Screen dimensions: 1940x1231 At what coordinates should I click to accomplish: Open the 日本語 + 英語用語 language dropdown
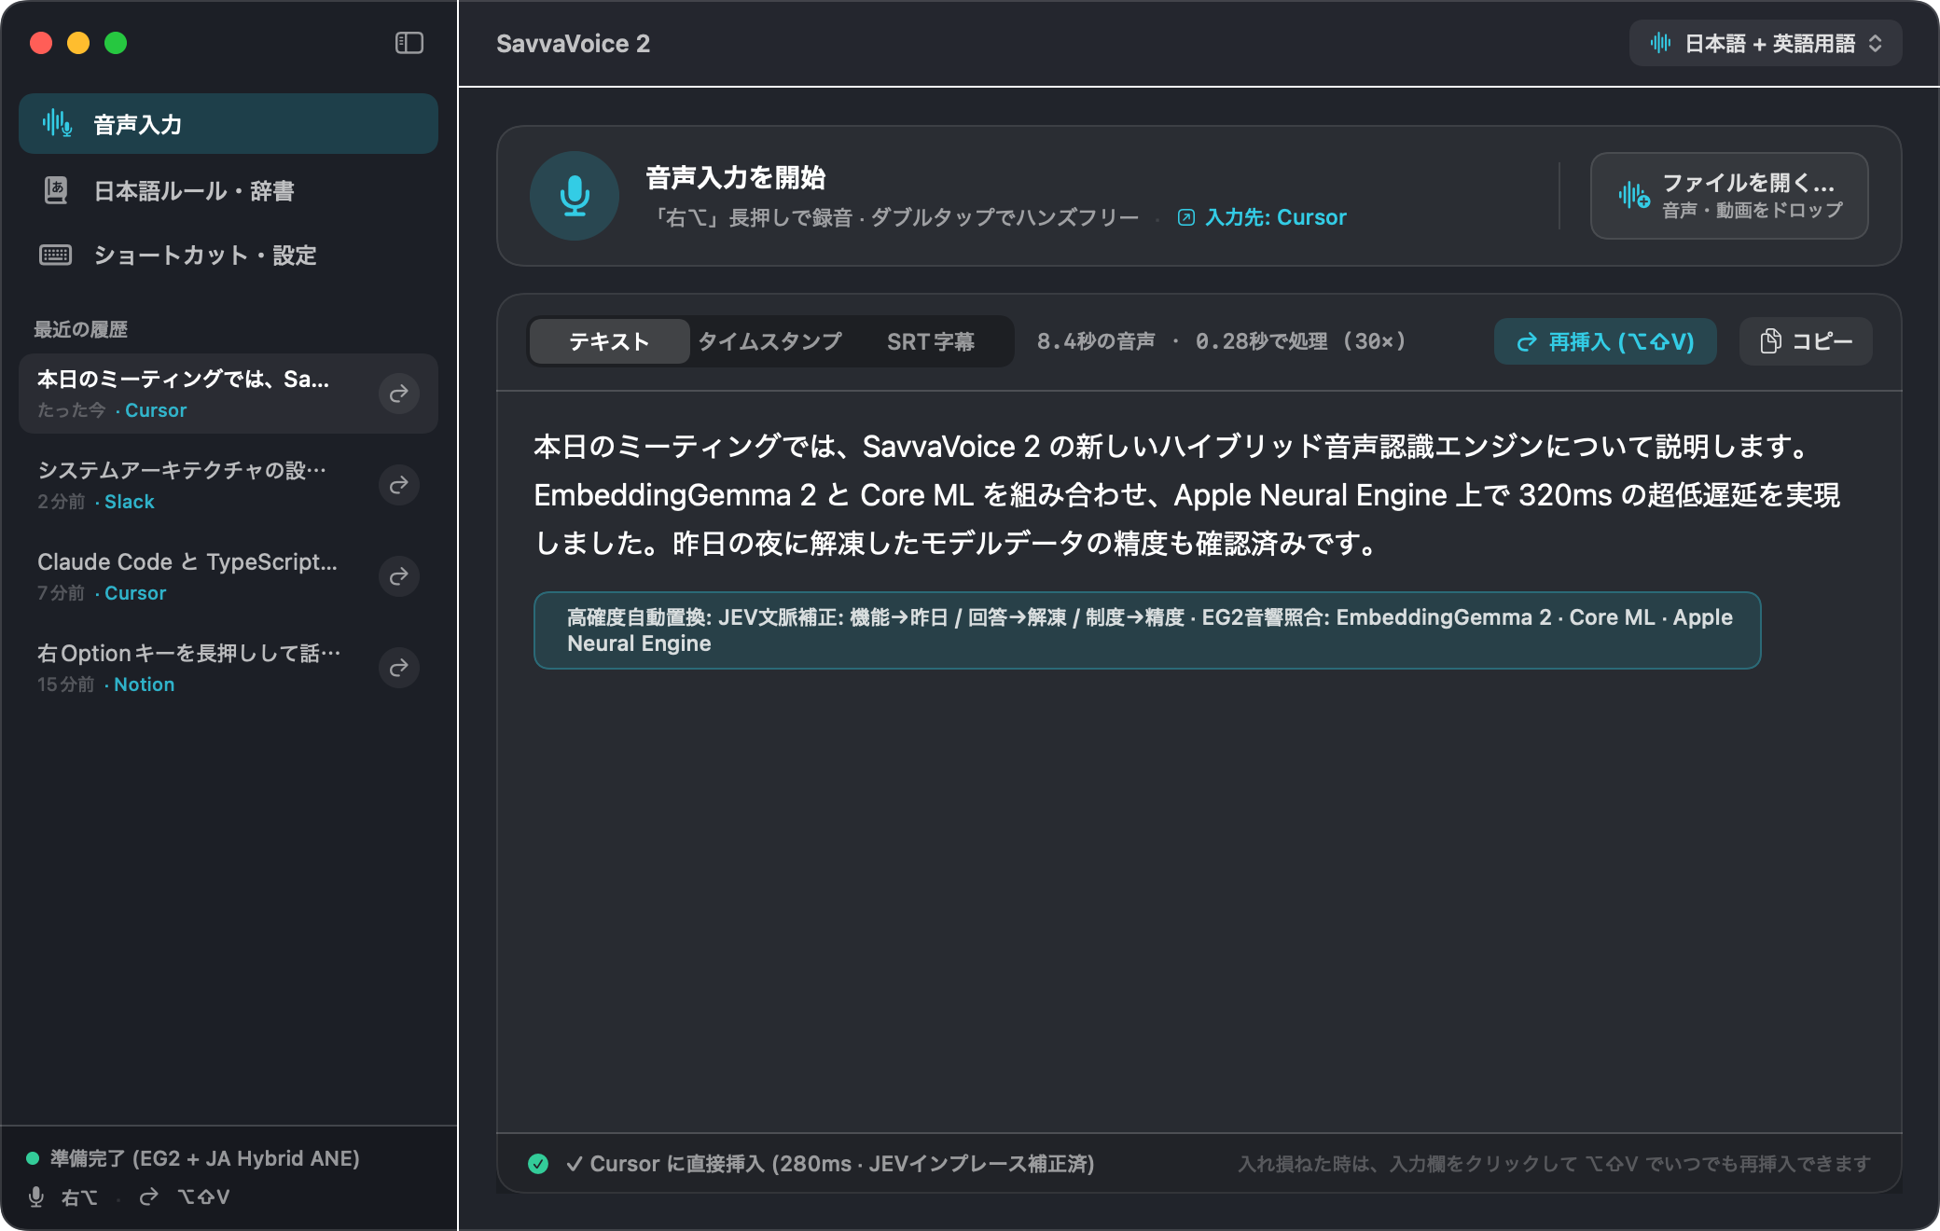(1766, 43)
